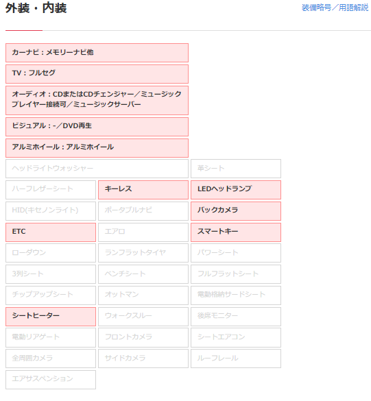Click the ポータブルナビ cell
Viewport: 371px width, 401px height.
[143, 211]
